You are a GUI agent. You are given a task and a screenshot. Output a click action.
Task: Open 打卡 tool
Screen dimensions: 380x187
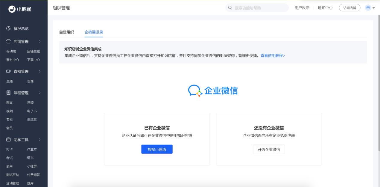pos(10,149)
